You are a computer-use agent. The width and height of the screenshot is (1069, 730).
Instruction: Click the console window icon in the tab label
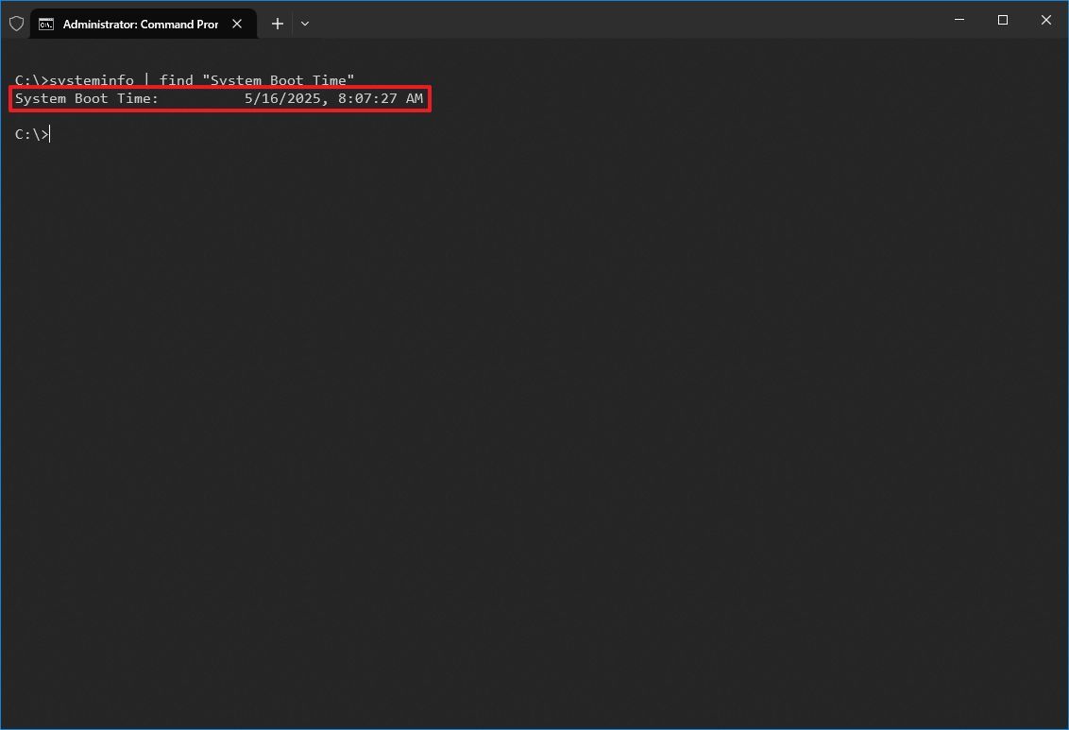pos(46,23)
